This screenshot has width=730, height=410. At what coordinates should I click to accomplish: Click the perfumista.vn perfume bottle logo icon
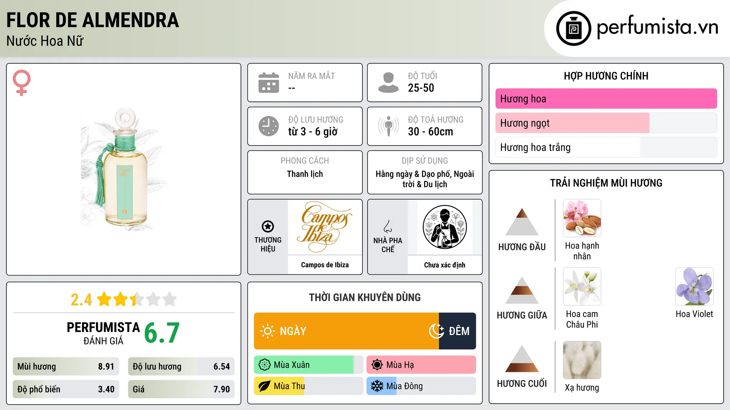click(574, 28)
